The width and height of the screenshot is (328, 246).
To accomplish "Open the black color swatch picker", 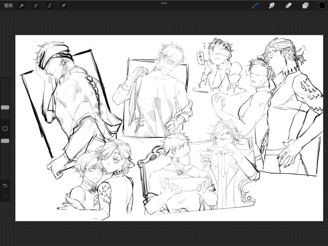I will click(x=322, y=5).
